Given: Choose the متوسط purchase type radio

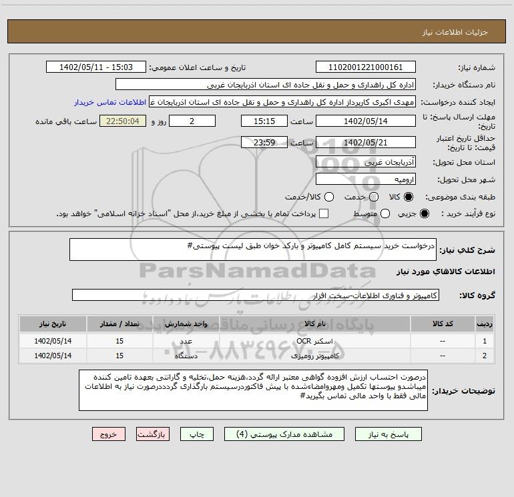Looking at the screenshot, I should (x=385, y=213).
